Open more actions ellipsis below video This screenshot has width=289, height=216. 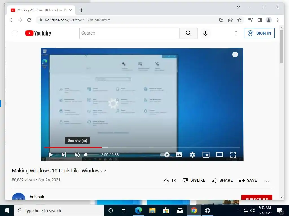pos(267,181)
